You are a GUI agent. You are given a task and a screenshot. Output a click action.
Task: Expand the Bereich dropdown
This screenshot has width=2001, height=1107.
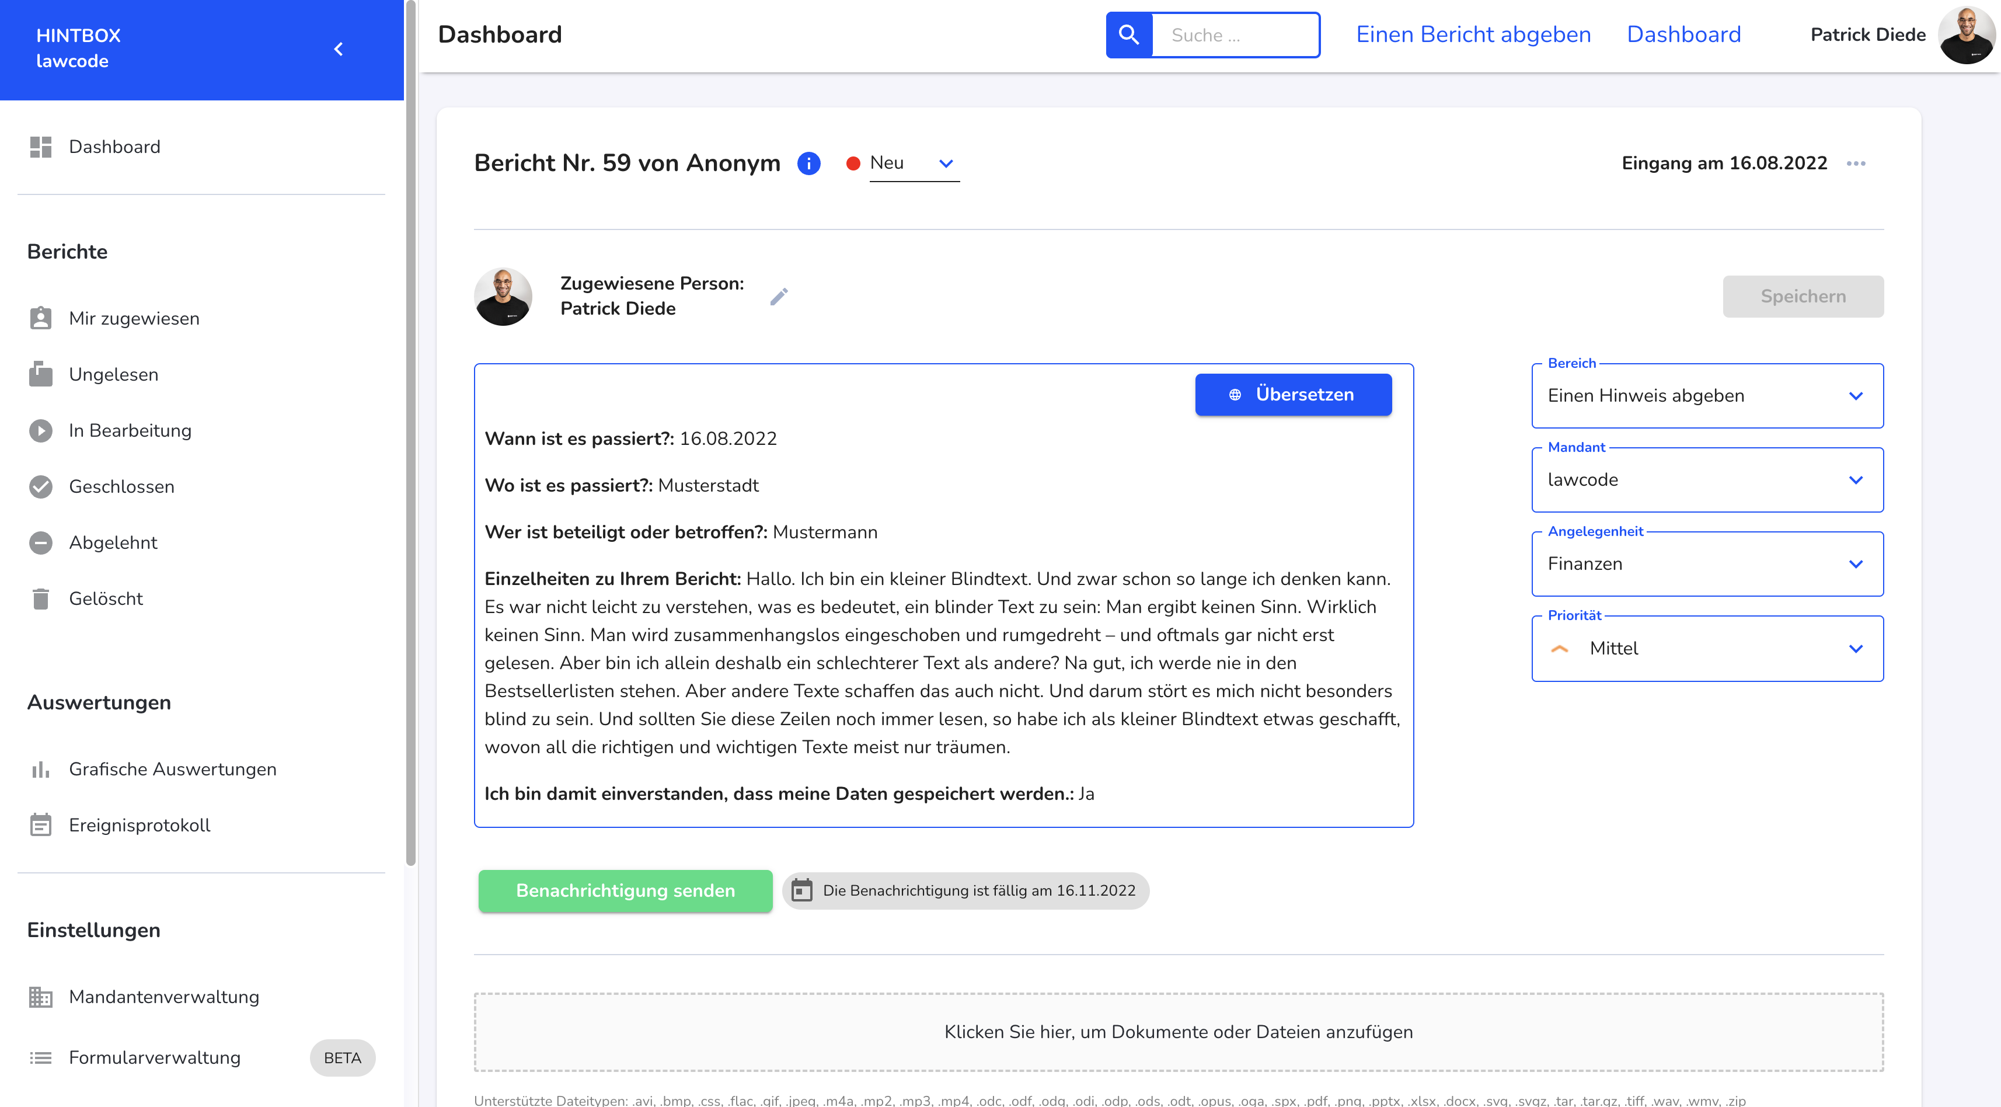point(1856,395)
